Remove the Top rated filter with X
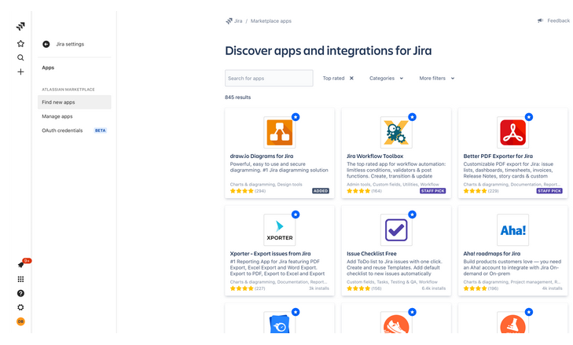 tap(351, 79)
